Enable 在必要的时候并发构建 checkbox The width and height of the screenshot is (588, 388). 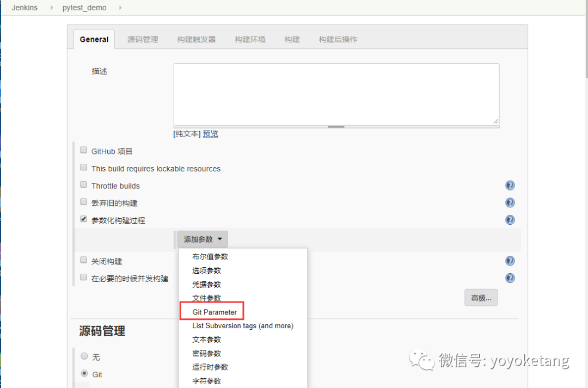click(84, 277)
